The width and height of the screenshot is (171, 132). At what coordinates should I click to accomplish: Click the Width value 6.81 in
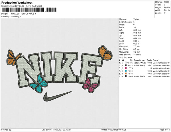(x=166, y=10)
